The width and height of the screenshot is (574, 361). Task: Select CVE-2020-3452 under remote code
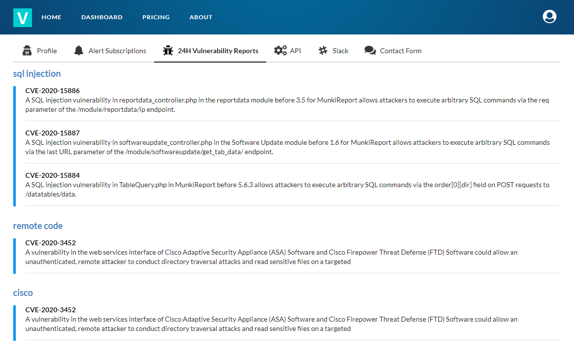tap(51, 243)
